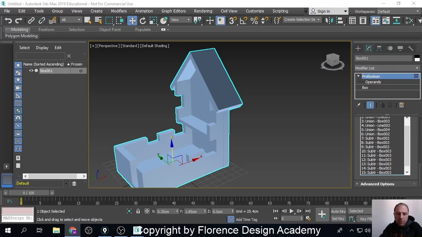Click time slider 0 / 100 handle

pos(28,193)
